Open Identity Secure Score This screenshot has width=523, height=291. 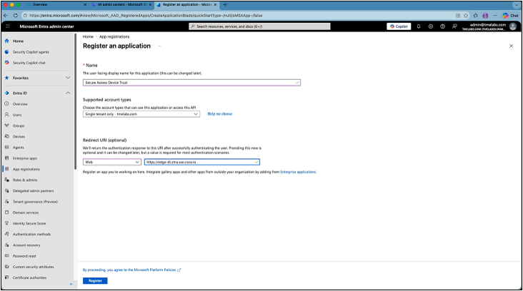29,223
